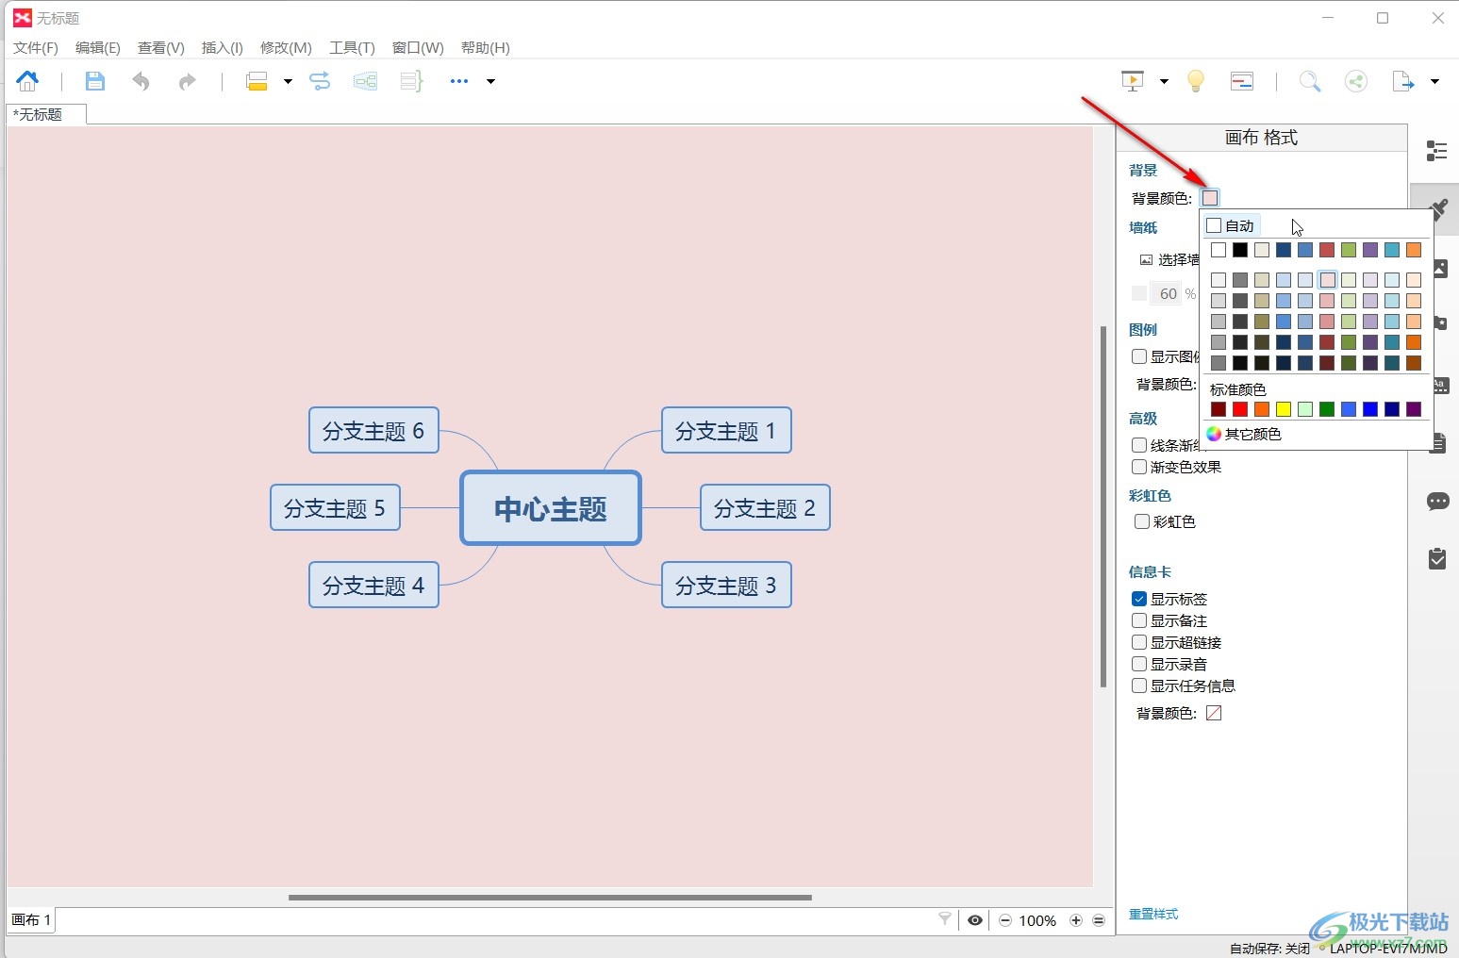Zoom out with the minus icon

coord(1005,920)
